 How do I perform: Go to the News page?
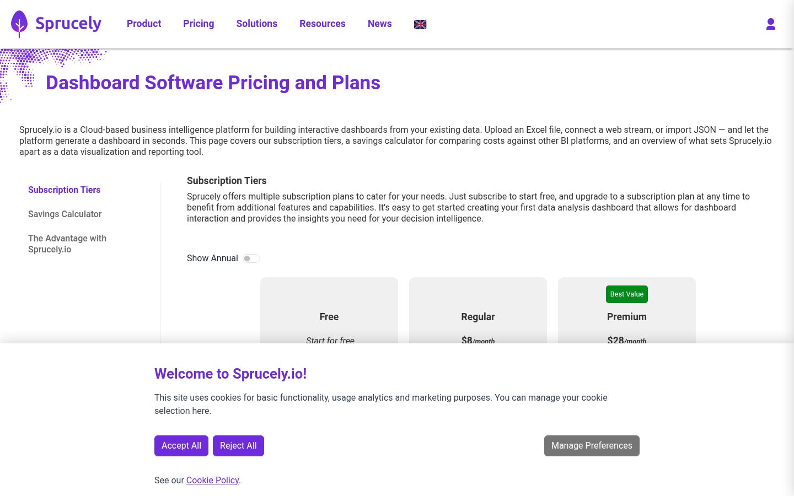click(380, 24)
